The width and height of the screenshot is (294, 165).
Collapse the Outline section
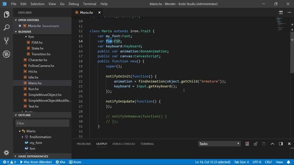point(16,115)
